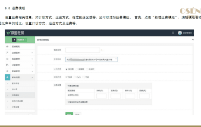Click the 微盟旺铺 logo in header
Viewport: 201px width, 127px height.
15,33
